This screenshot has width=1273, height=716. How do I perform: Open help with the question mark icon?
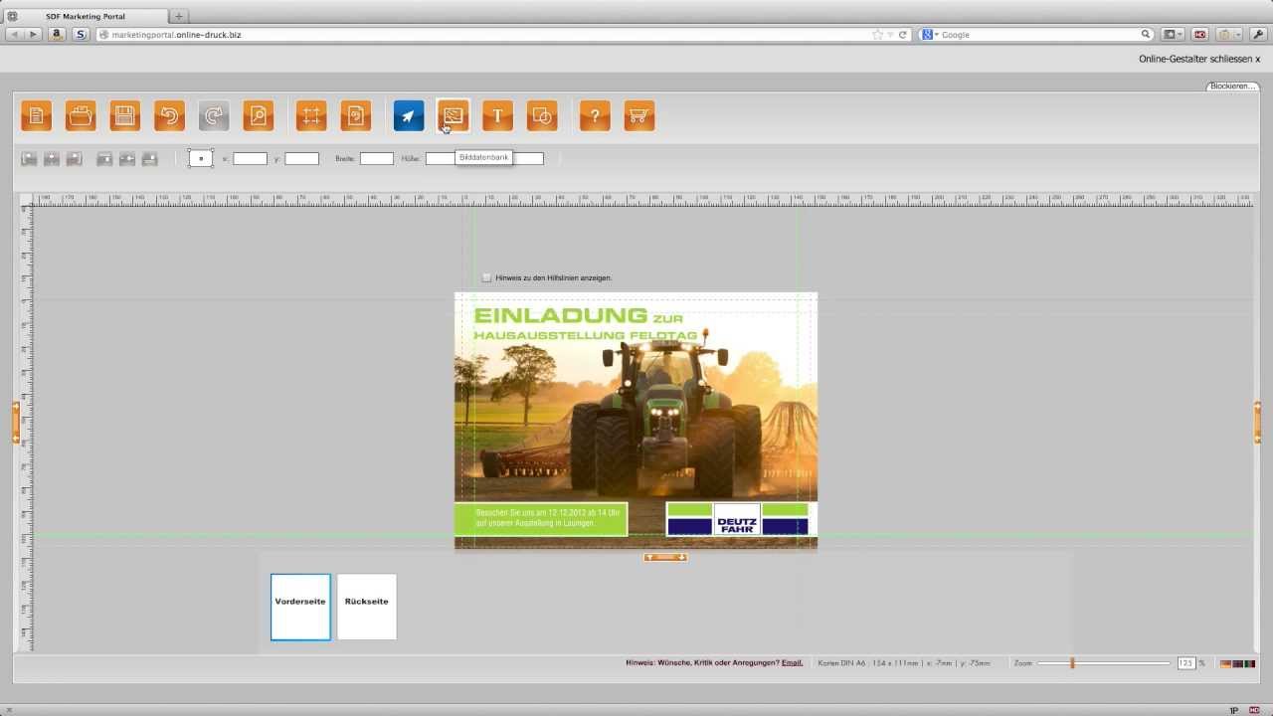[595, 116]
